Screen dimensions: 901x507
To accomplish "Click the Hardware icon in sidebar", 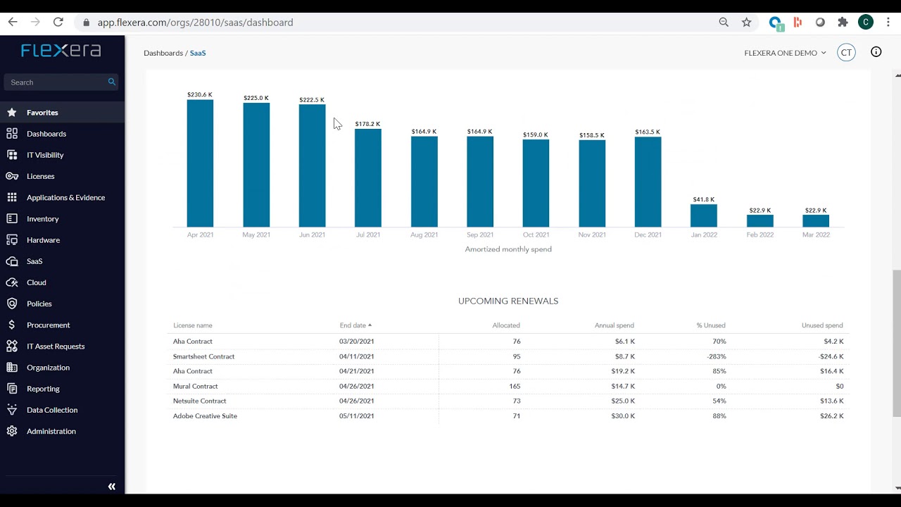I will click(12, 239).
